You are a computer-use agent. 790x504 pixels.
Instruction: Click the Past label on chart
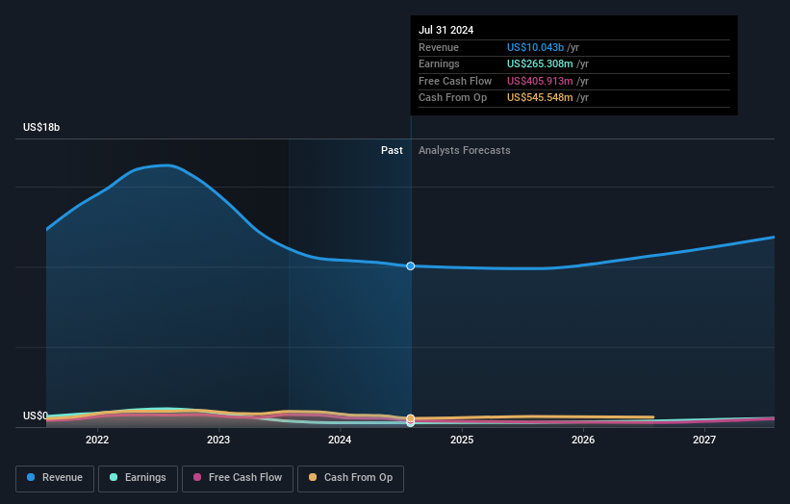pos(392,150)
